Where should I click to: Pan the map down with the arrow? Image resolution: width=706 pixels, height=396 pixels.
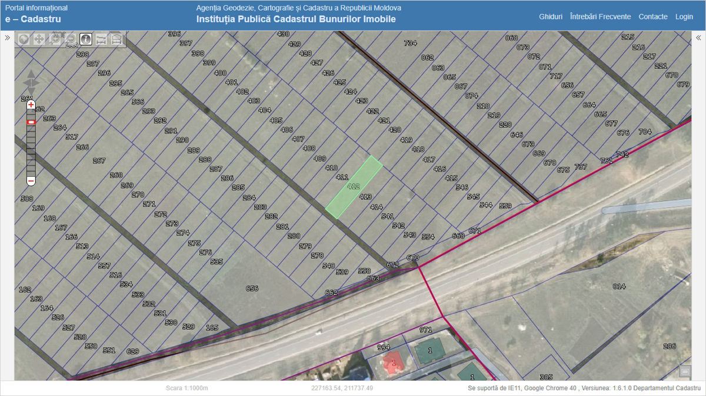pyautogui.click(x=31, y=92)
